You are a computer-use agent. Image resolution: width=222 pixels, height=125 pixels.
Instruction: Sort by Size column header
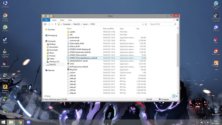coord(138,29)
